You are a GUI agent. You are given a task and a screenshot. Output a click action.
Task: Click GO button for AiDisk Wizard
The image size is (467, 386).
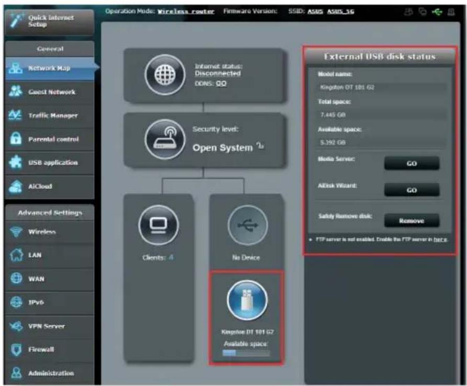[x=412, y=190]
